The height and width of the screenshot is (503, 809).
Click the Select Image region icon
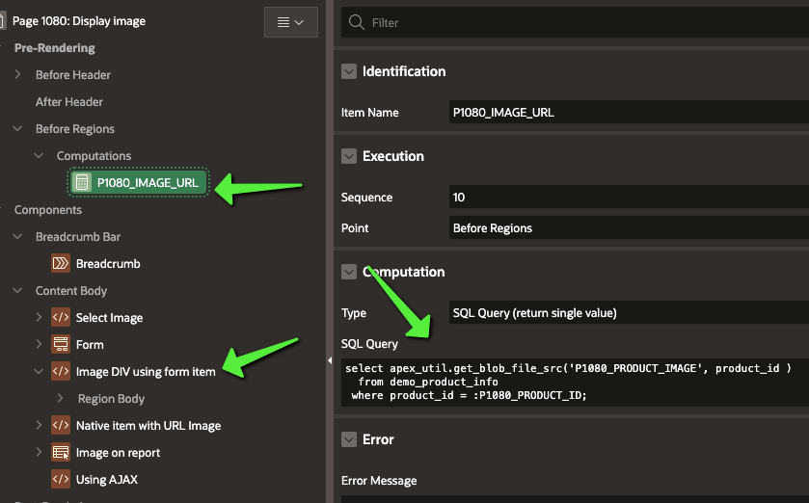click(61, 317)
